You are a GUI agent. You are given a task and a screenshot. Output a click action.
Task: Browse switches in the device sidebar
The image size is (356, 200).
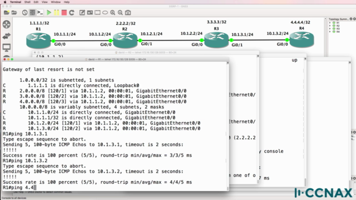(7, 36)
